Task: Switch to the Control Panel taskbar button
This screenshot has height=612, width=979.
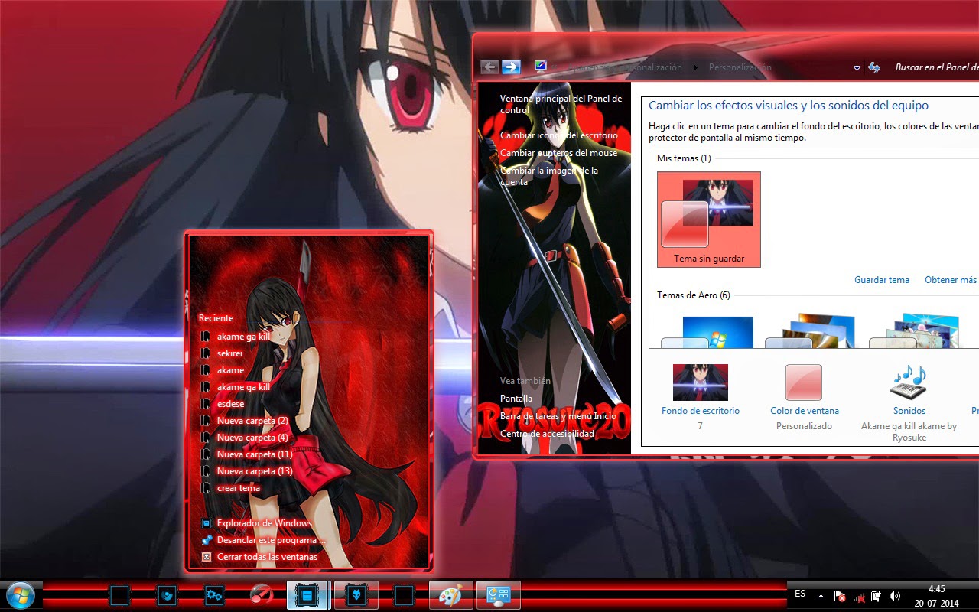Action: pos(498,595)
